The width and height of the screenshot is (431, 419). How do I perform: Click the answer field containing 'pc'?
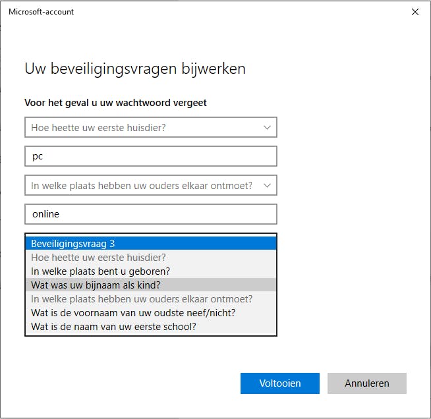(150, 157)
